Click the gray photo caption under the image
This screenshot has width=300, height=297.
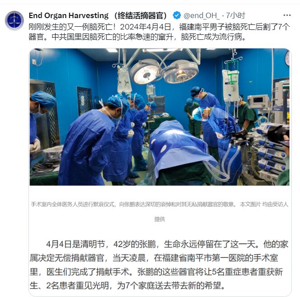pyautogui.click(x=159, y=211)
